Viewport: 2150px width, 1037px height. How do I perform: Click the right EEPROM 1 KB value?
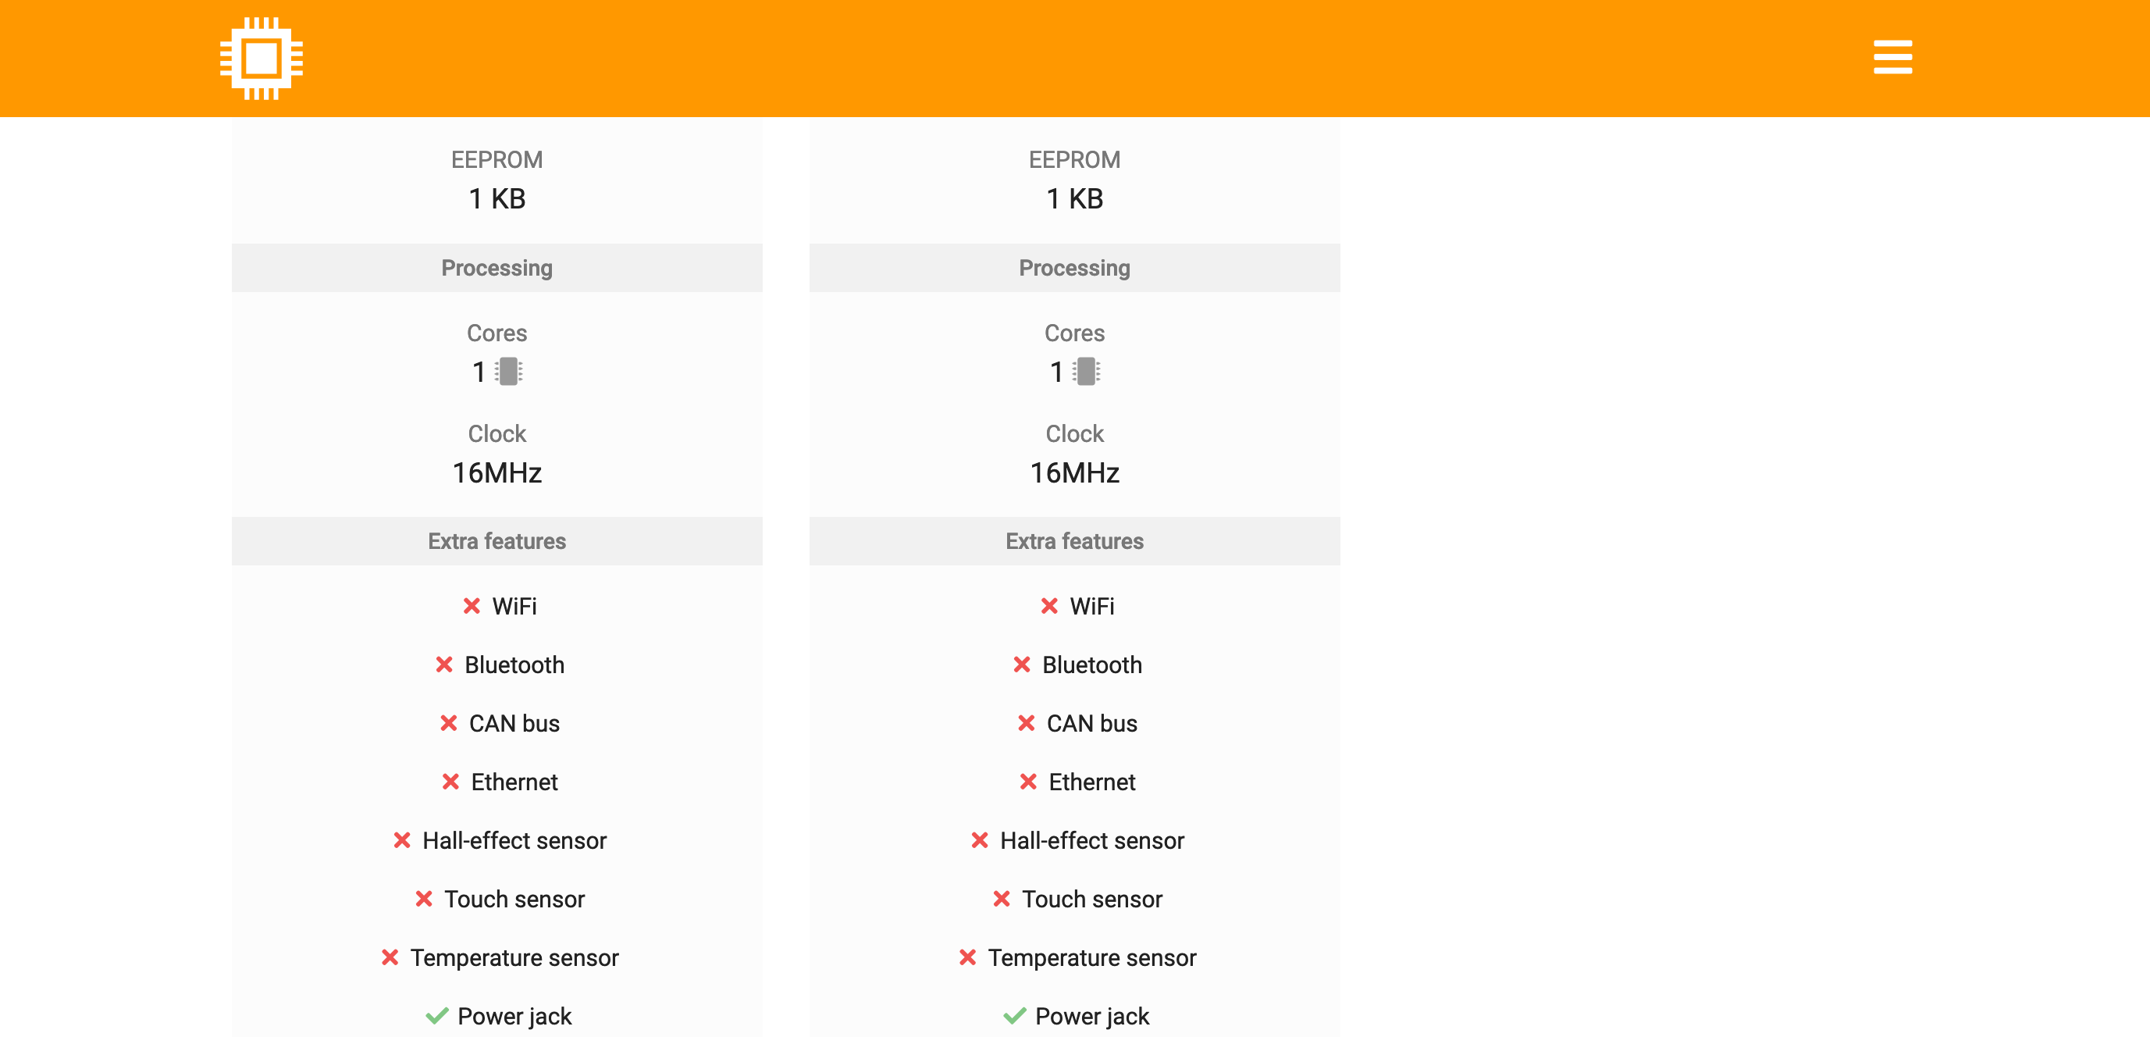click(x=1074, y=198)
